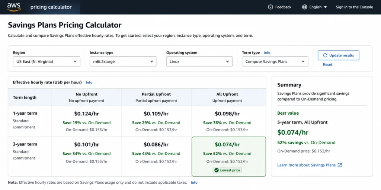Click the 1-year term row label
Image resolution: width=381 pixels, height=190 pixels.
tap(25, 113)
